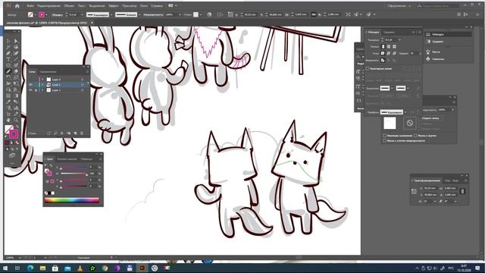The width and height of the screenshot is (485, 273).
Task: Choose round cap in Stroke panel
Action: click(389, 46)
